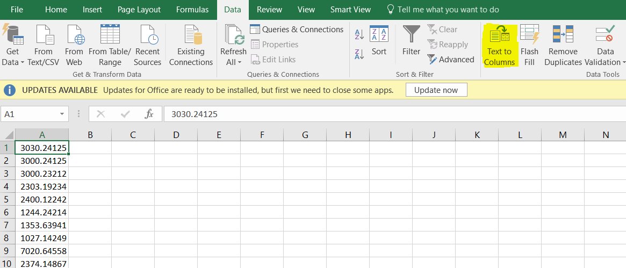Image resolution: width=626 pixels, height=268 pixels.
Task: Click cell with 3000.23212
Action: coord(42,173)
